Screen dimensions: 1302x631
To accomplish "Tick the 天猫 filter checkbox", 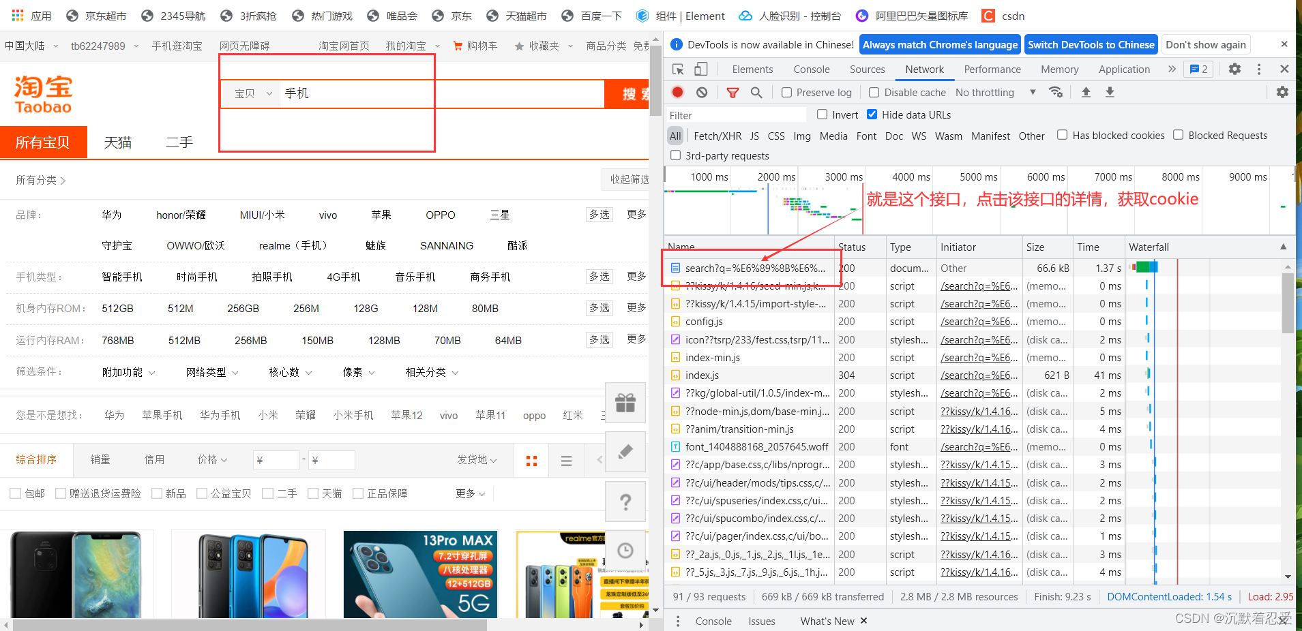I will pyautogui.click(x=313, y=493).
